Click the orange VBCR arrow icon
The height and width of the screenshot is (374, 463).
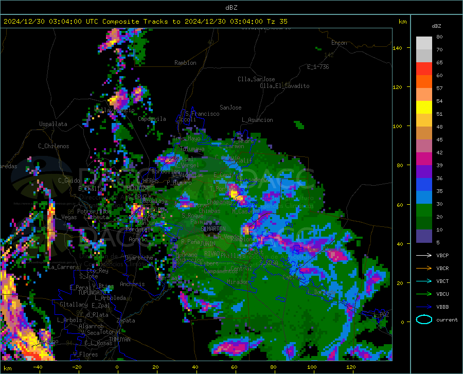click(424, 269)
